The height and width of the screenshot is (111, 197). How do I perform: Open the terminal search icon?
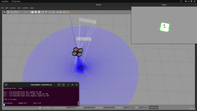[59, 85]
